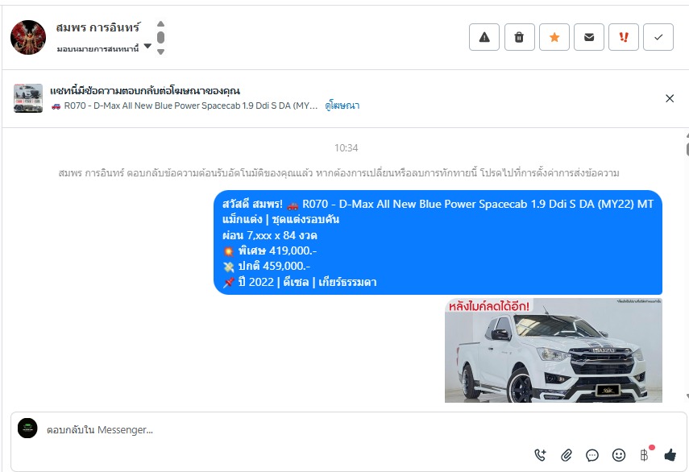Click the blue auto-reply message bubble
The height and width of the screenshot is (472, 689).
point(438,242)
